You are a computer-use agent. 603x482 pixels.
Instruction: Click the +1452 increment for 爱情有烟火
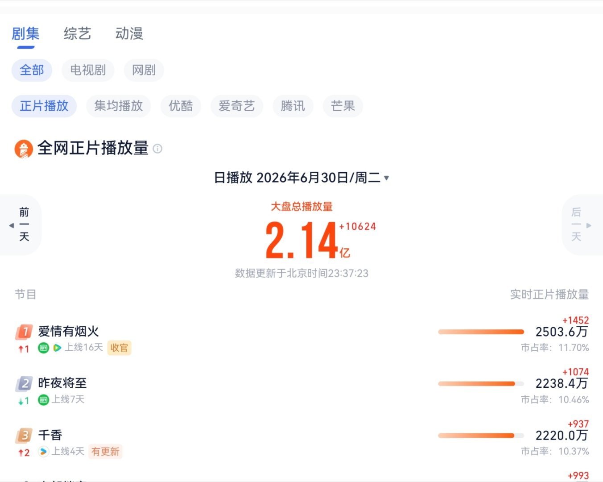[575, 320]
